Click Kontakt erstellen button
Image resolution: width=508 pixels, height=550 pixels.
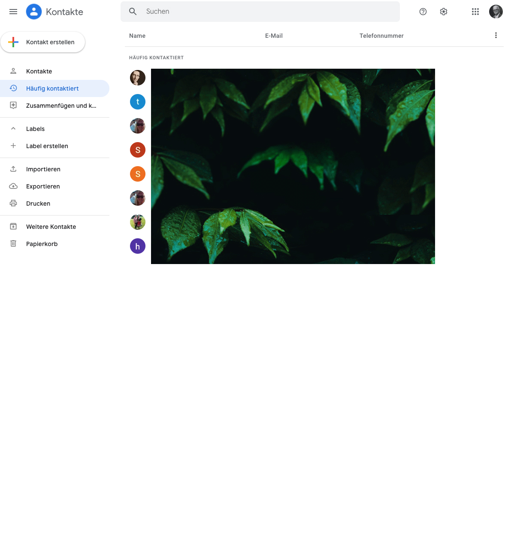point(43,42)
